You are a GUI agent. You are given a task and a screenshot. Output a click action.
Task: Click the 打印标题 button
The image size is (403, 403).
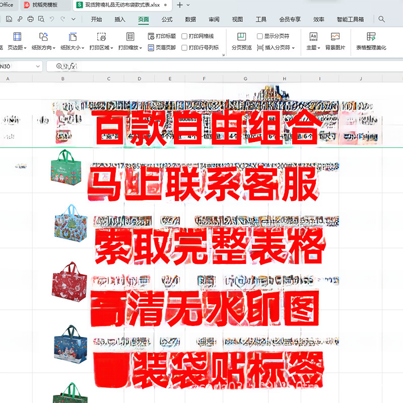[x=162, y=36]
